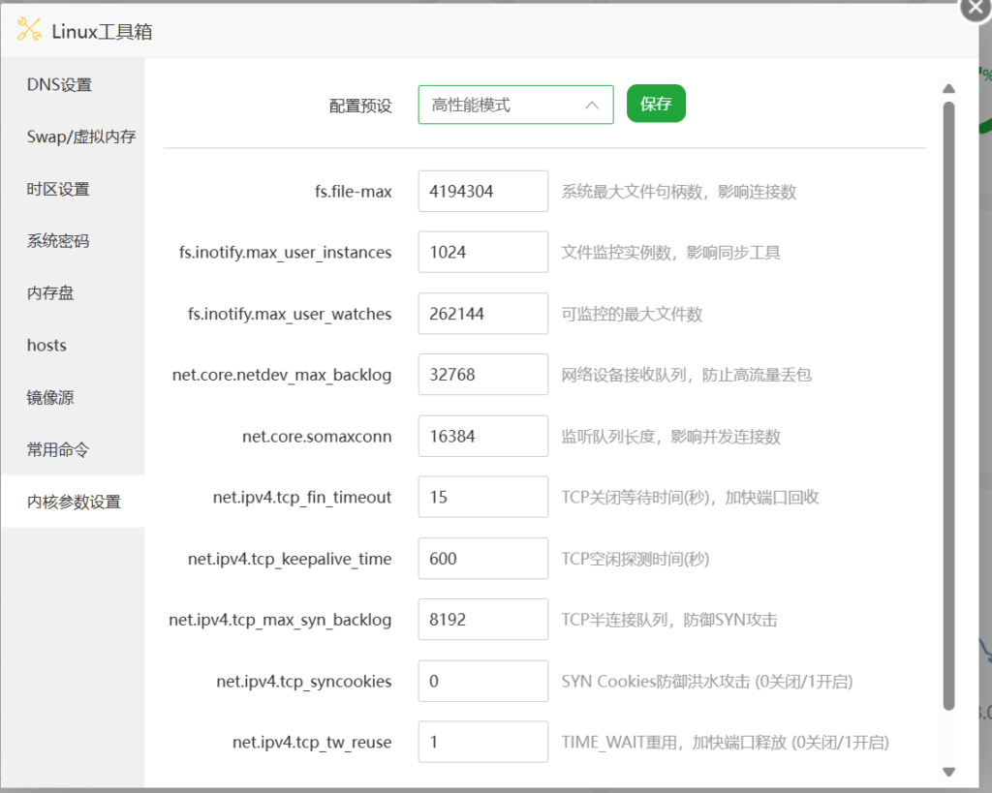Select 时区设置 in sidebar
Image resolution: width=992 pixels, height=793 pixels.
point(58,189)
